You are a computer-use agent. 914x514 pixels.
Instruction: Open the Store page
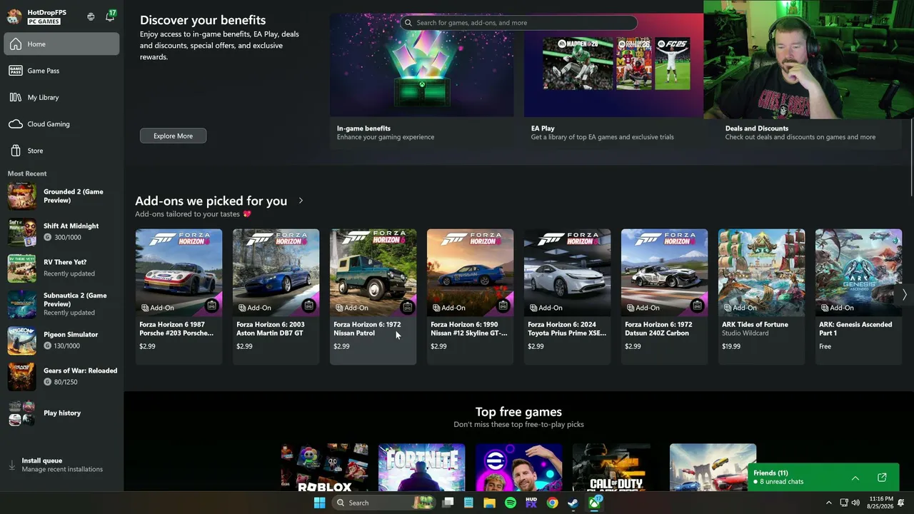[61, 151]
